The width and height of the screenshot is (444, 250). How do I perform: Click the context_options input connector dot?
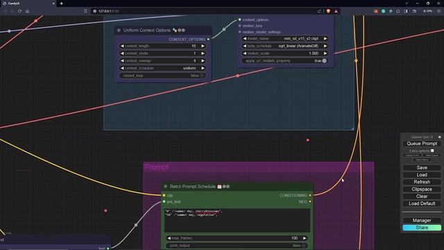coord(239,19)
